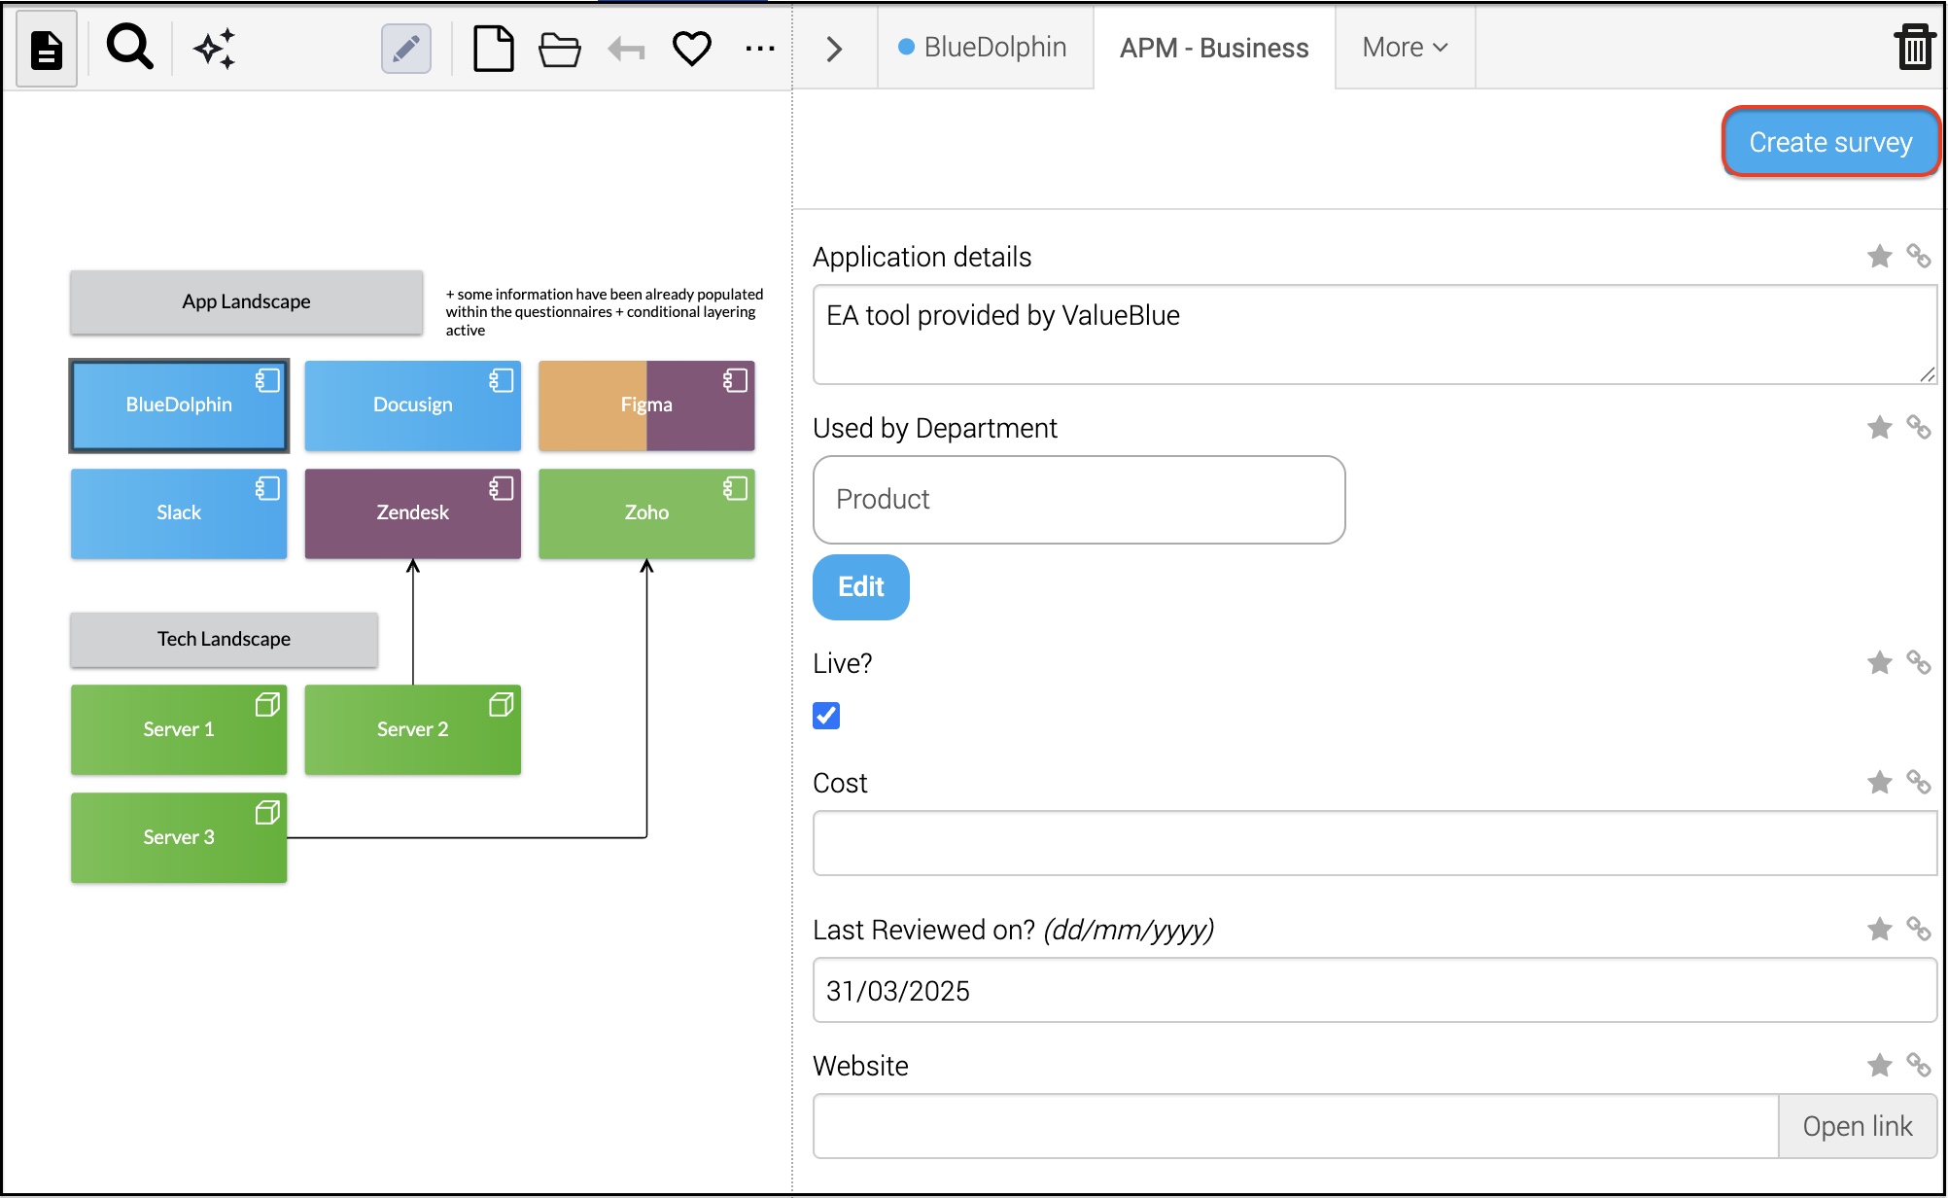Screen dimensions: 1948x1198
Task: Click the Tech Landscape group label
Action: [224, 639]
